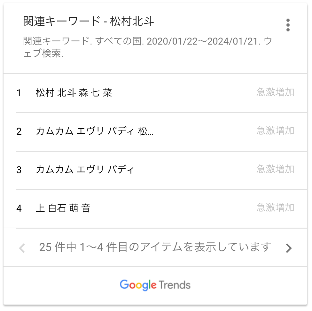Click the rank number 3 entry

tap(19, 170)
